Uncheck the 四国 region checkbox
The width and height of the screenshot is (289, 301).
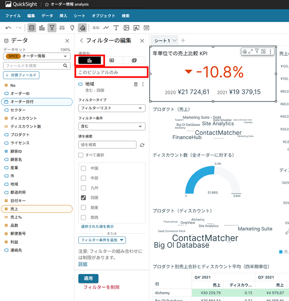tap(84, 198)
